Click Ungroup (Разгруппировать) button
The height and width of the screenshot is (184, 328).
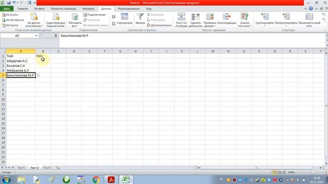coord(286,20)
